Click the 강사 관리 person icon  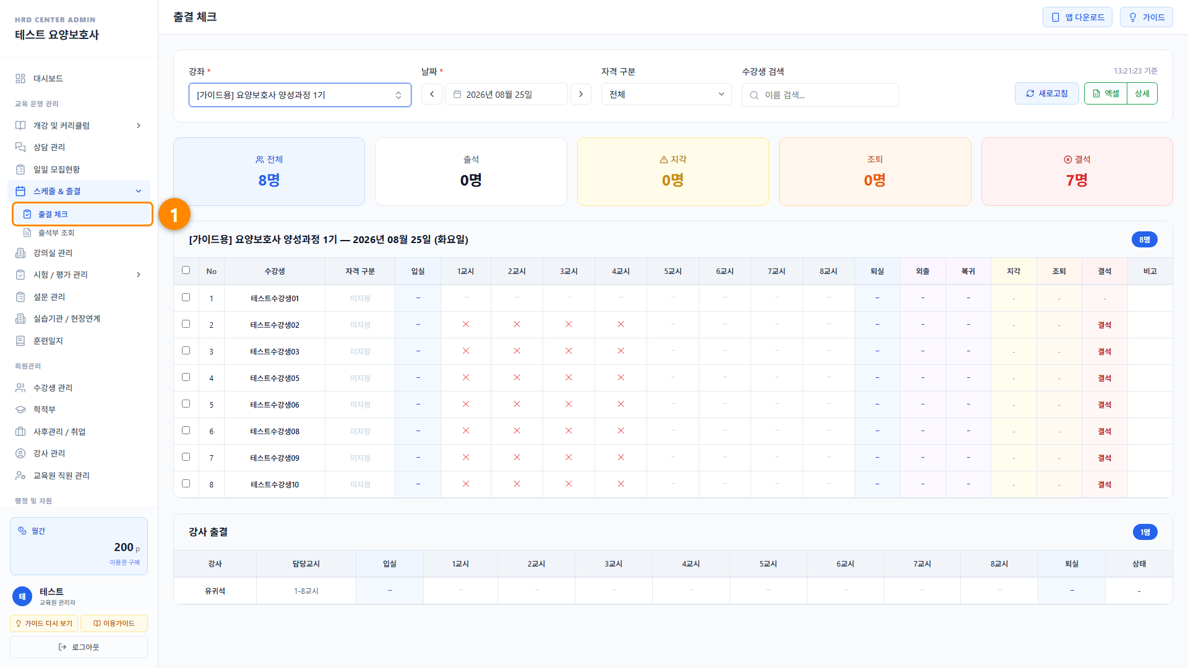click(20, 453)
